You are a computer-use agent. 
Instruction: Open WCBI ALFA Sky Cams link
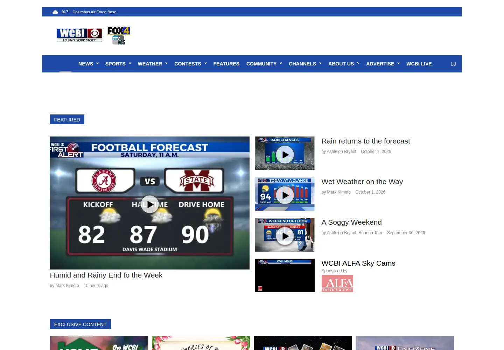pyautogui.click(x=358, y=263)
